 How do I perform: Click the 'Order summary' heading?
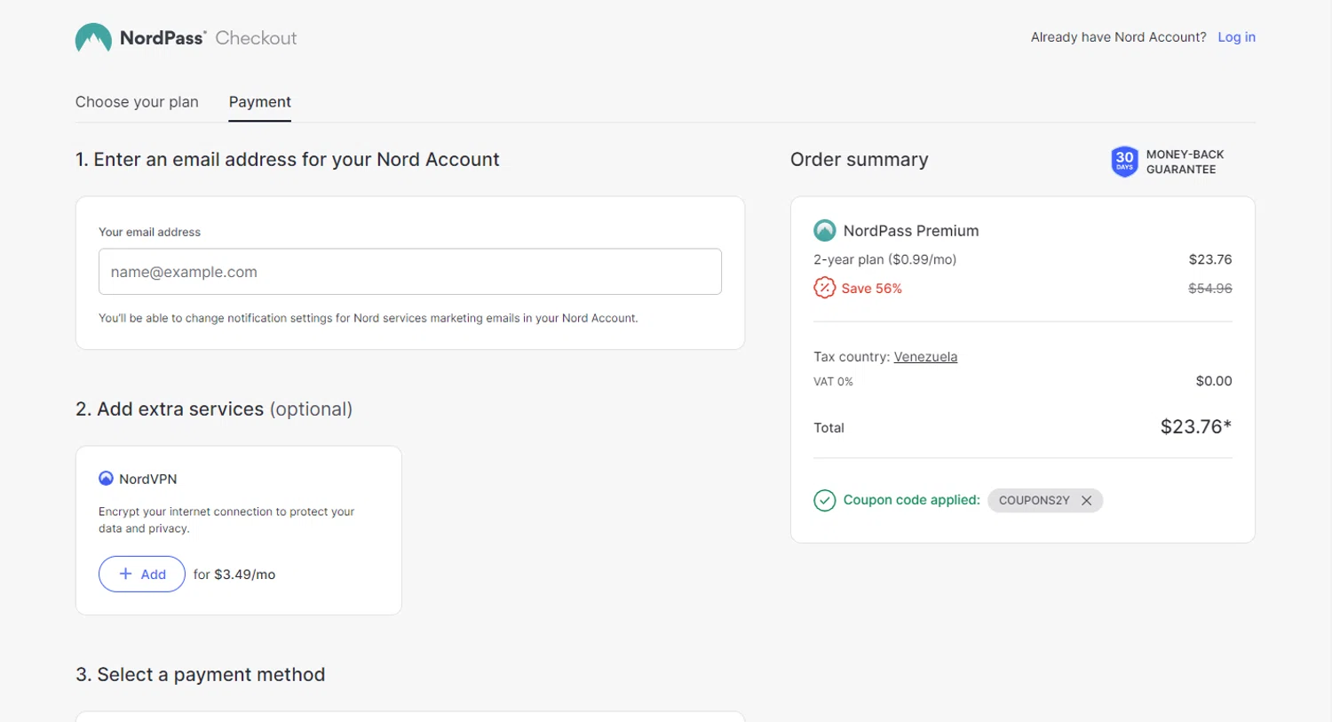[860, 160]
